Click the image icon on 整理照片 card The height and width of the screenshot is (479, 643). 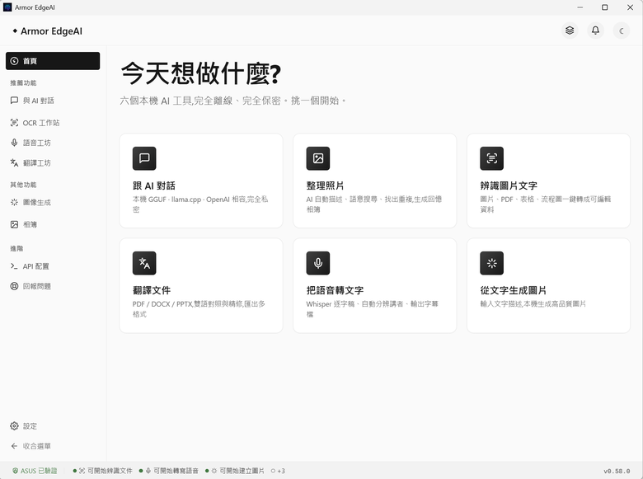[318, 158]
